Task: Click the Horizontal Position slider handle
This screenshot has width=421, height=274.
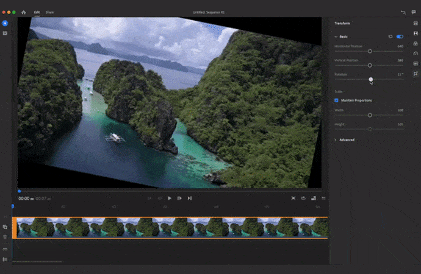Action: coord(370,51)
